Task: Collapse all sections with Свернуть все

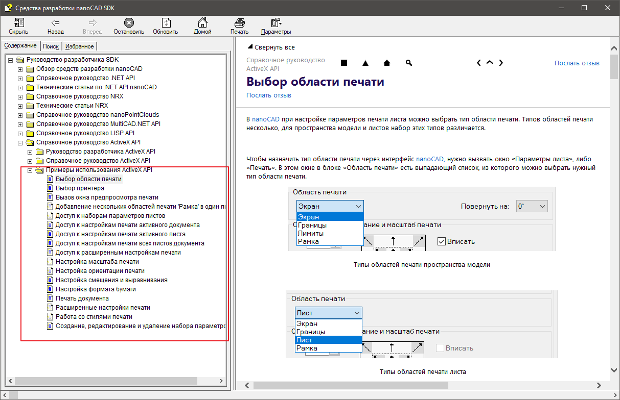Action: [271, 47]
